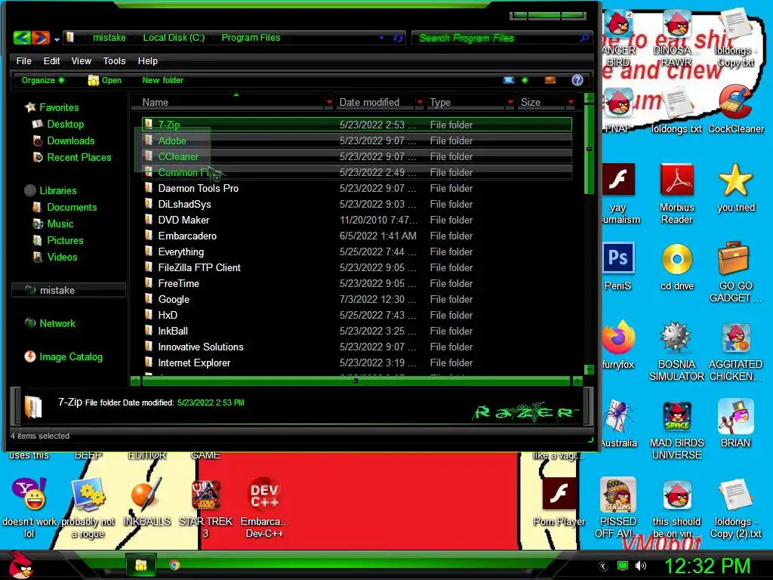Go forward with the orange Forward arrow
Viewport: 773px width, 580px height.
point(41,38)
